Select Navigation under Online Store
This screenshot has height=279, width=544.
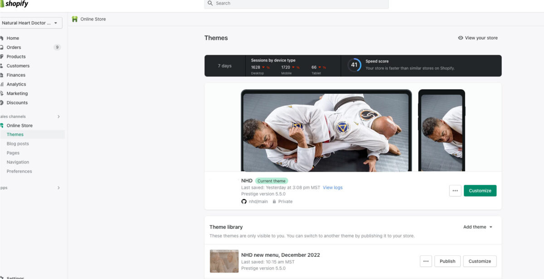click(x=18, y=162)
